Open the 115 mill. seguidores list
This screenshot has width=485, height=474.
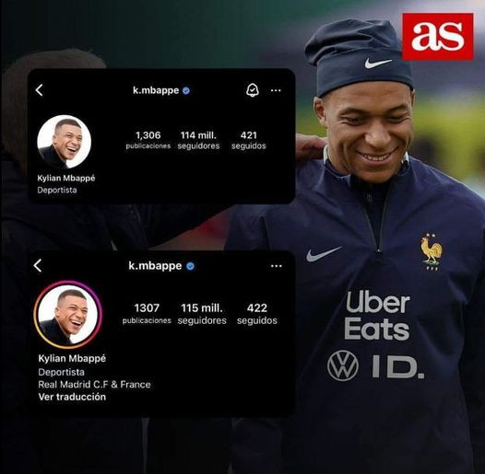point(202,314)
